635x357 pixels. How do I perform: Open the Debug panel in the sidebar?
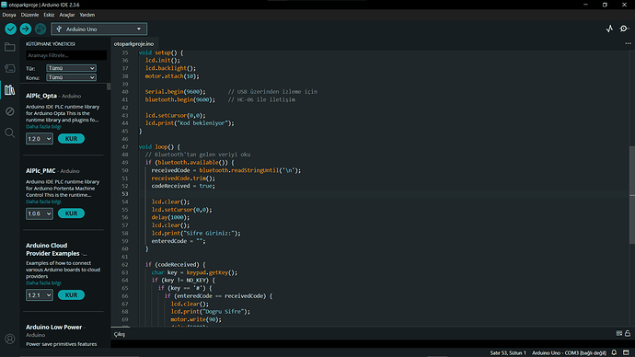pos(10,111)
